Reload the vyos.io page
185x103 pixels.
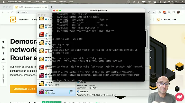(12, 12)
